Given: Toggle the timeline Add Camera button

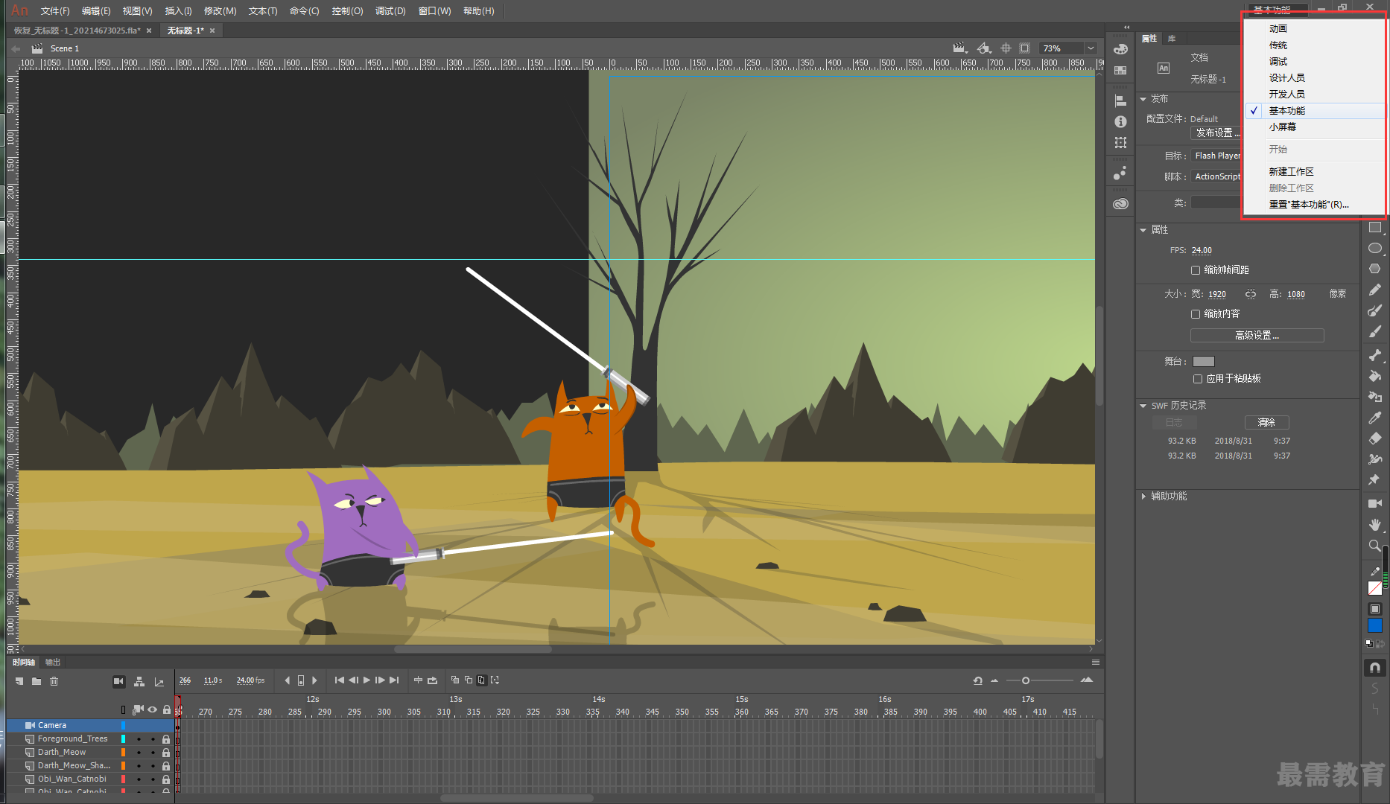Looking at the screenshot, I should click(118, 681).
